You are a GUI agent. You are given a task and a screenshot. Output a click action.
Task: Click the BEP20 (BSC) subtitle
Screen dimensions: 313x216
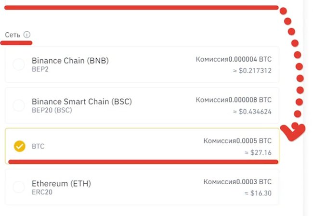[x=52, y=110]
